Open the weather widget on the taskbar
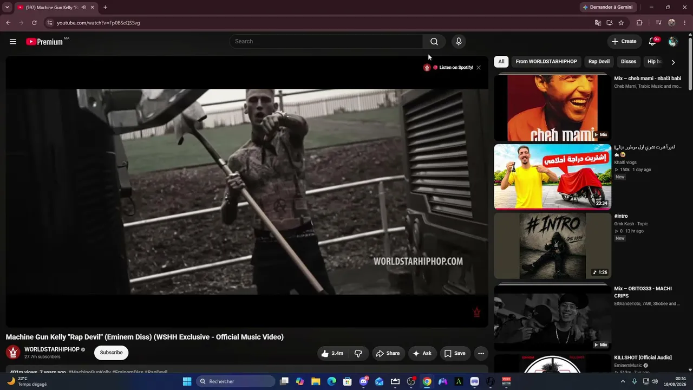The image size is (693, 390). coord(27,381)
